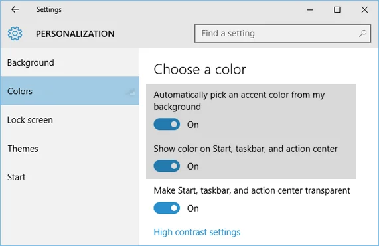Minimize the Settings window
This screenshot has width=379, height=246.
(x=309, y=10)
